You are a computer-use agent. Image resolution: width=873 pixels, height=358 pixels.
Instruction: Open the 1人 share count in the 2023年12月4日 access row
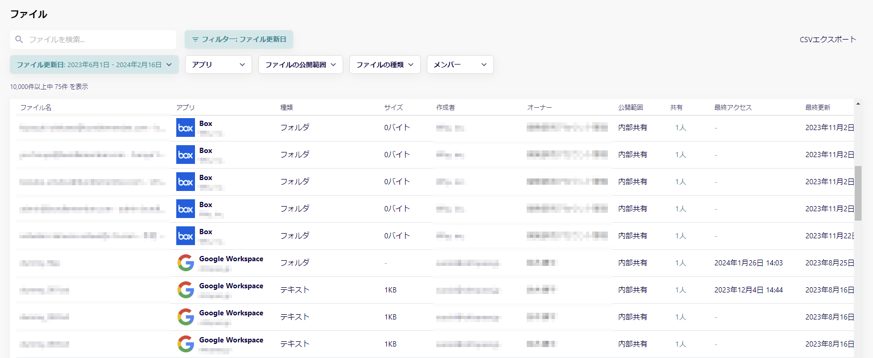pyautogui.click(x=681, y=290)
